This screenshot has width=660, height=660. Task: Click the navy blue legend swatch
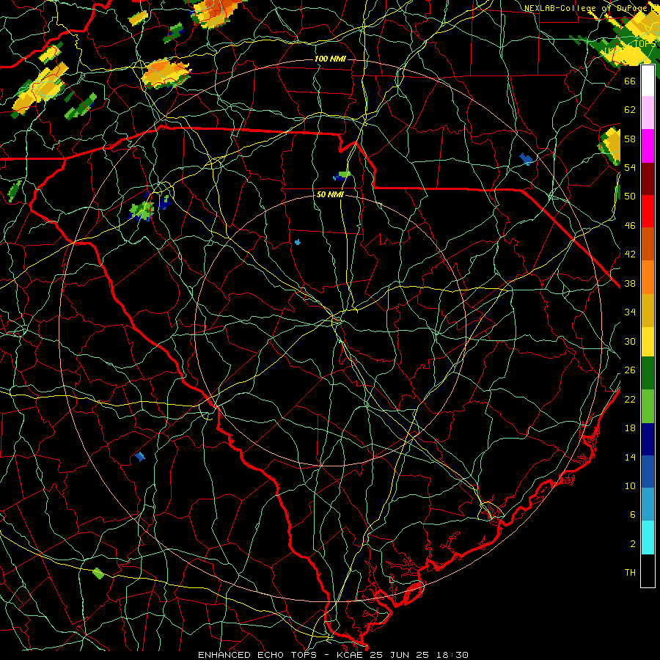(x=648, y=439)
